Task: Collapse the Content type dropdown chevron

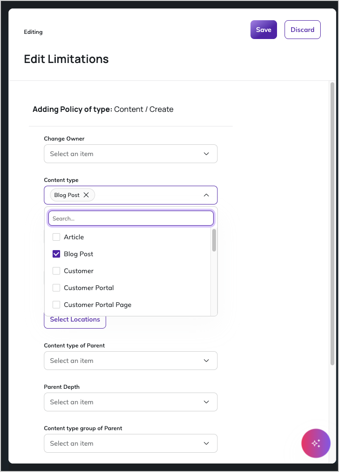Action: tap(206, 195)
